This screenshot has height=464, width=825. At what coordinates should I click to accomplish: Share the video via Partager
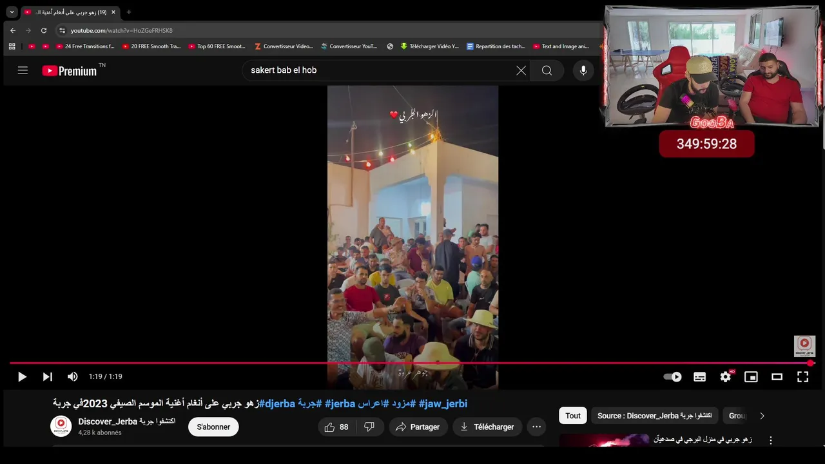(418, 427)
